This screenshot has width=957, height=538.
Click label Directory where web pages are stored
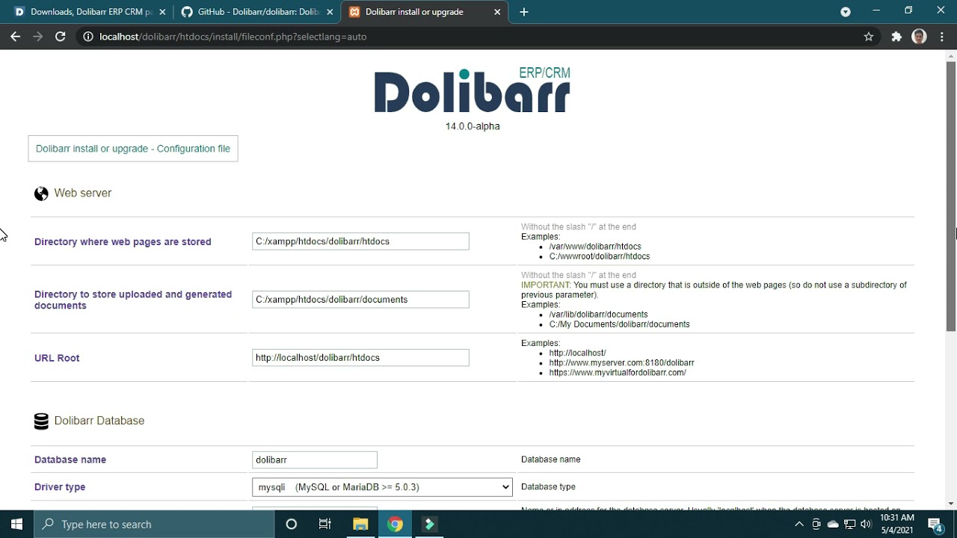(x=123, y=242)
